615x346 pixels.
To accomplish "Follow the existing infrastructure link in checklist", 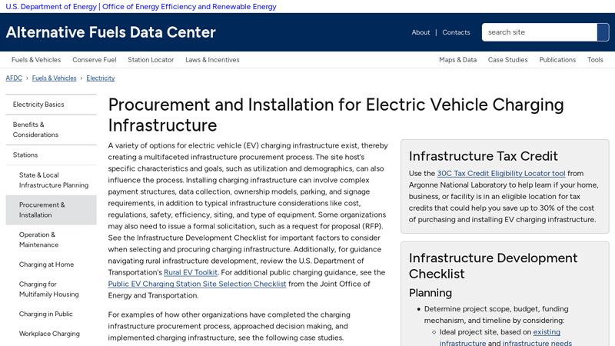I will coord(500,338).
